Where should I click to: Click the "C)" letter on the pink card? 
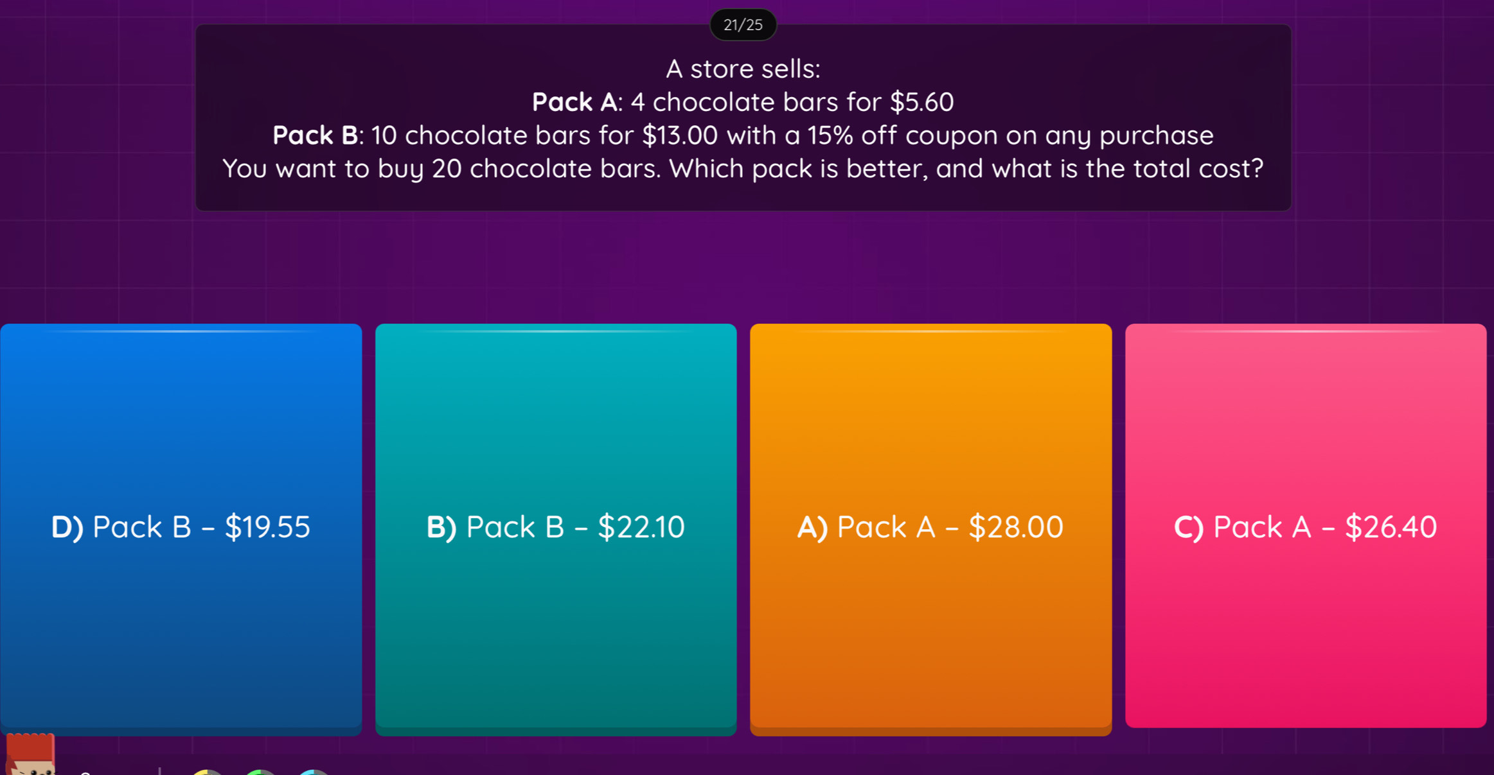[1189, 527]
